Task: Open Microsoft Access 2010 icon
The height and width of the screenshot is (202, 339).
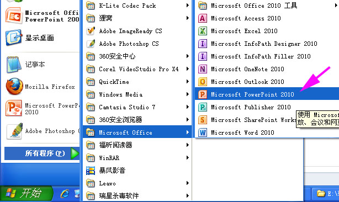Action: [x=203, y=18]
